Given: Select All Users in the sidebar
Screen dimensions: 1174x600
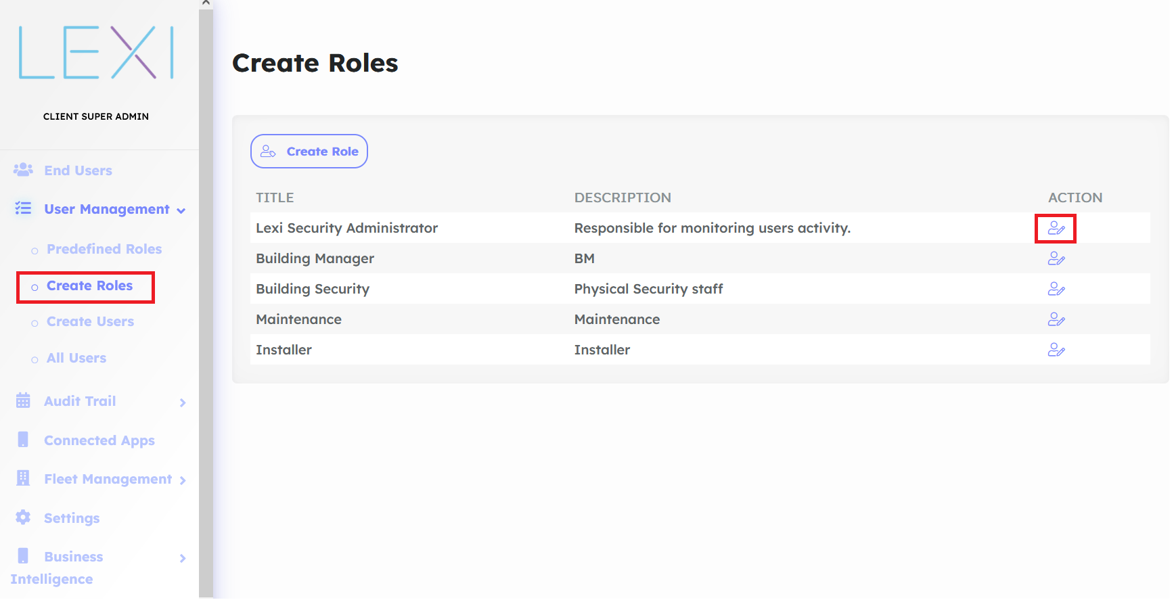Looking at the screenshot, I should click(76, 359).
